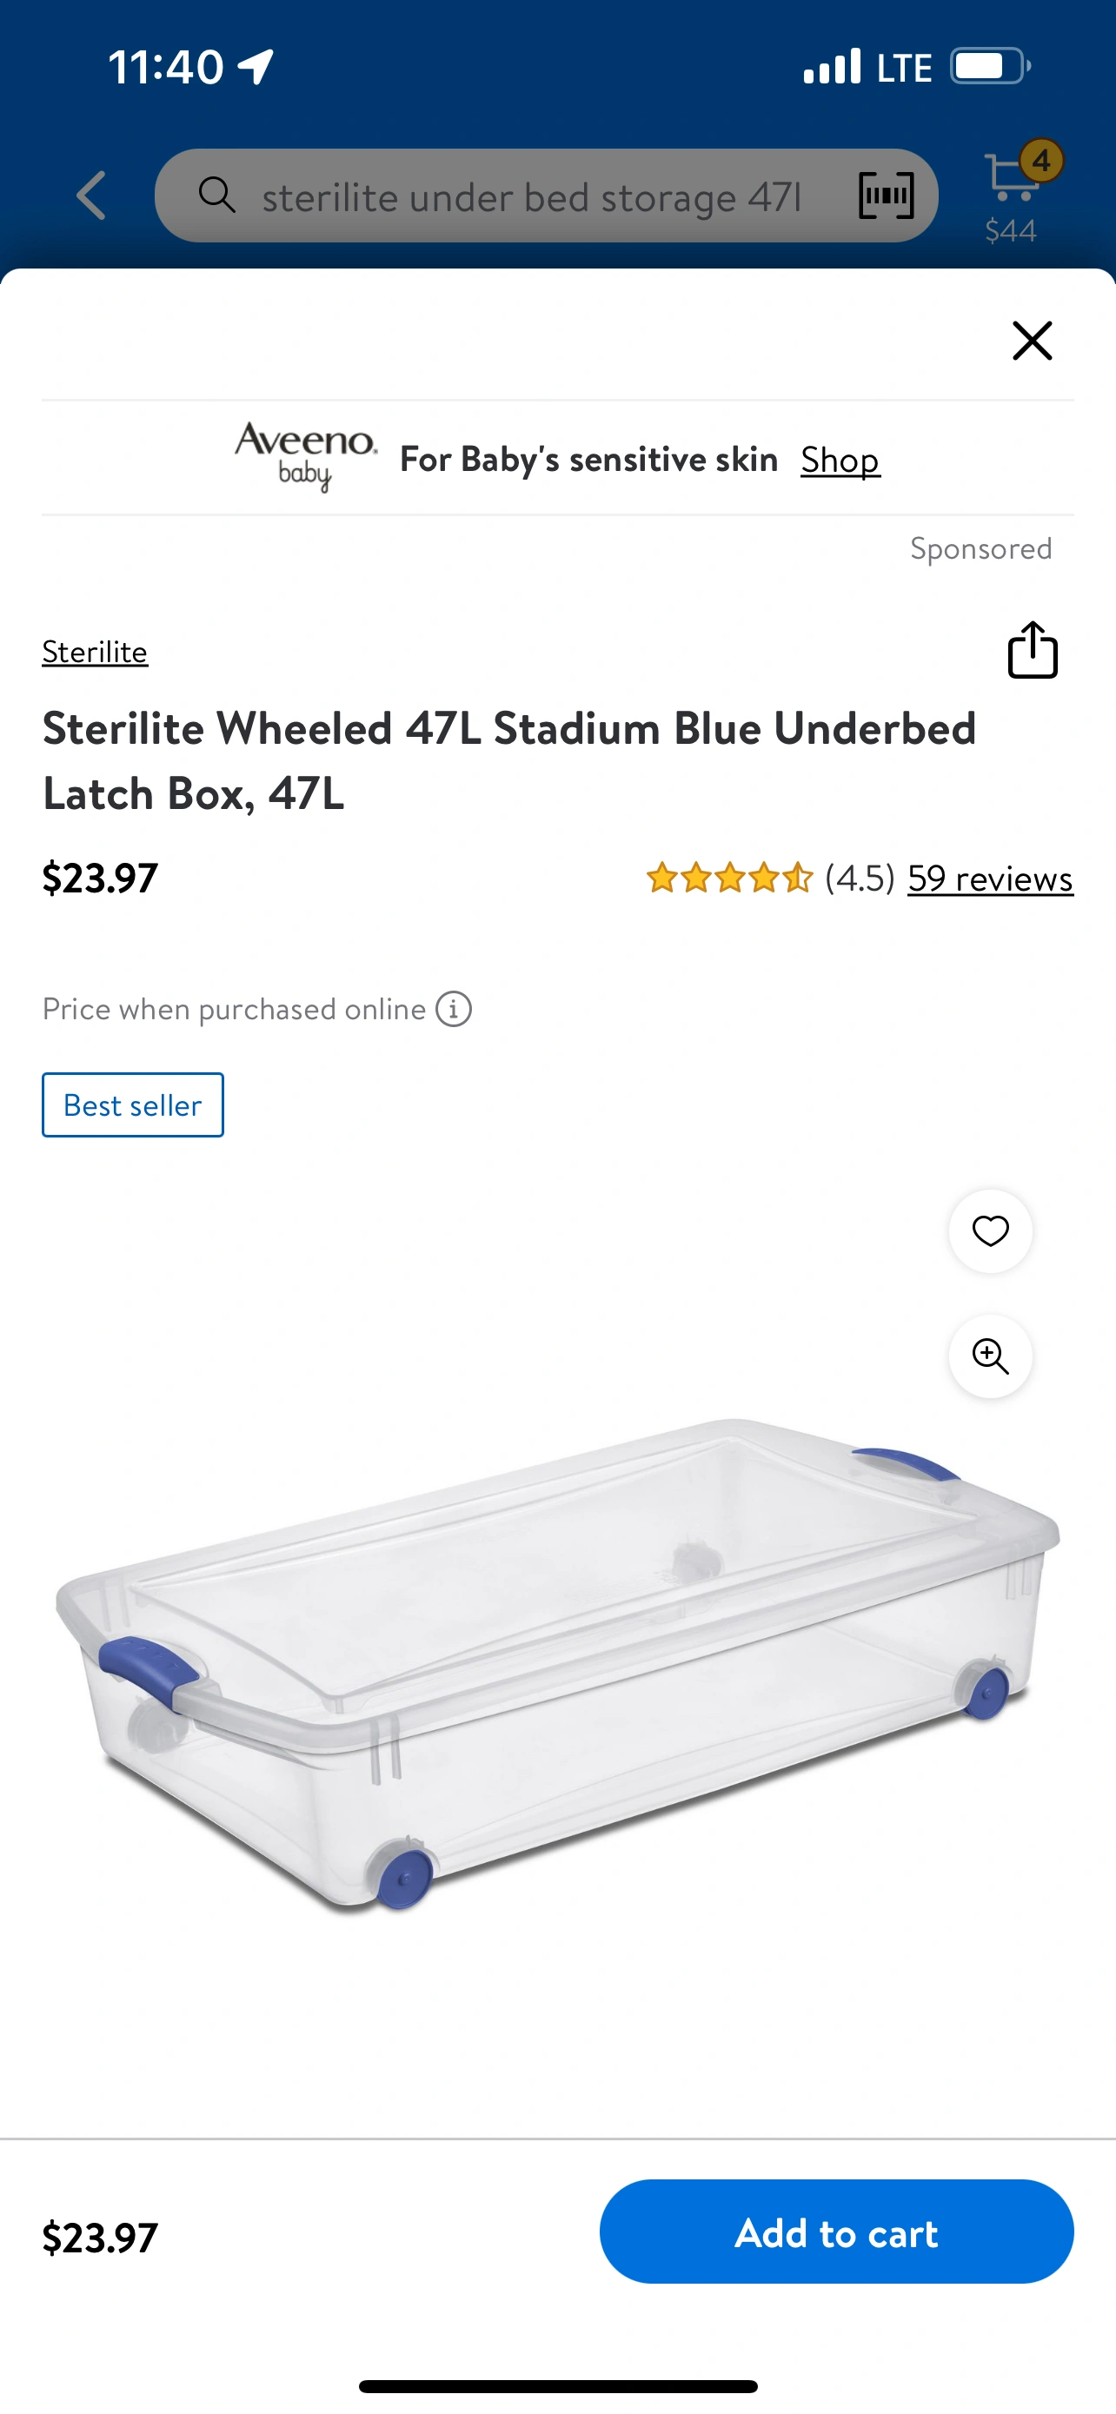Add item to favorites with heart
Image resolution: width=1116 pixels, height=2414 pixels.
pyautogui.click(x=991, y=1231)
